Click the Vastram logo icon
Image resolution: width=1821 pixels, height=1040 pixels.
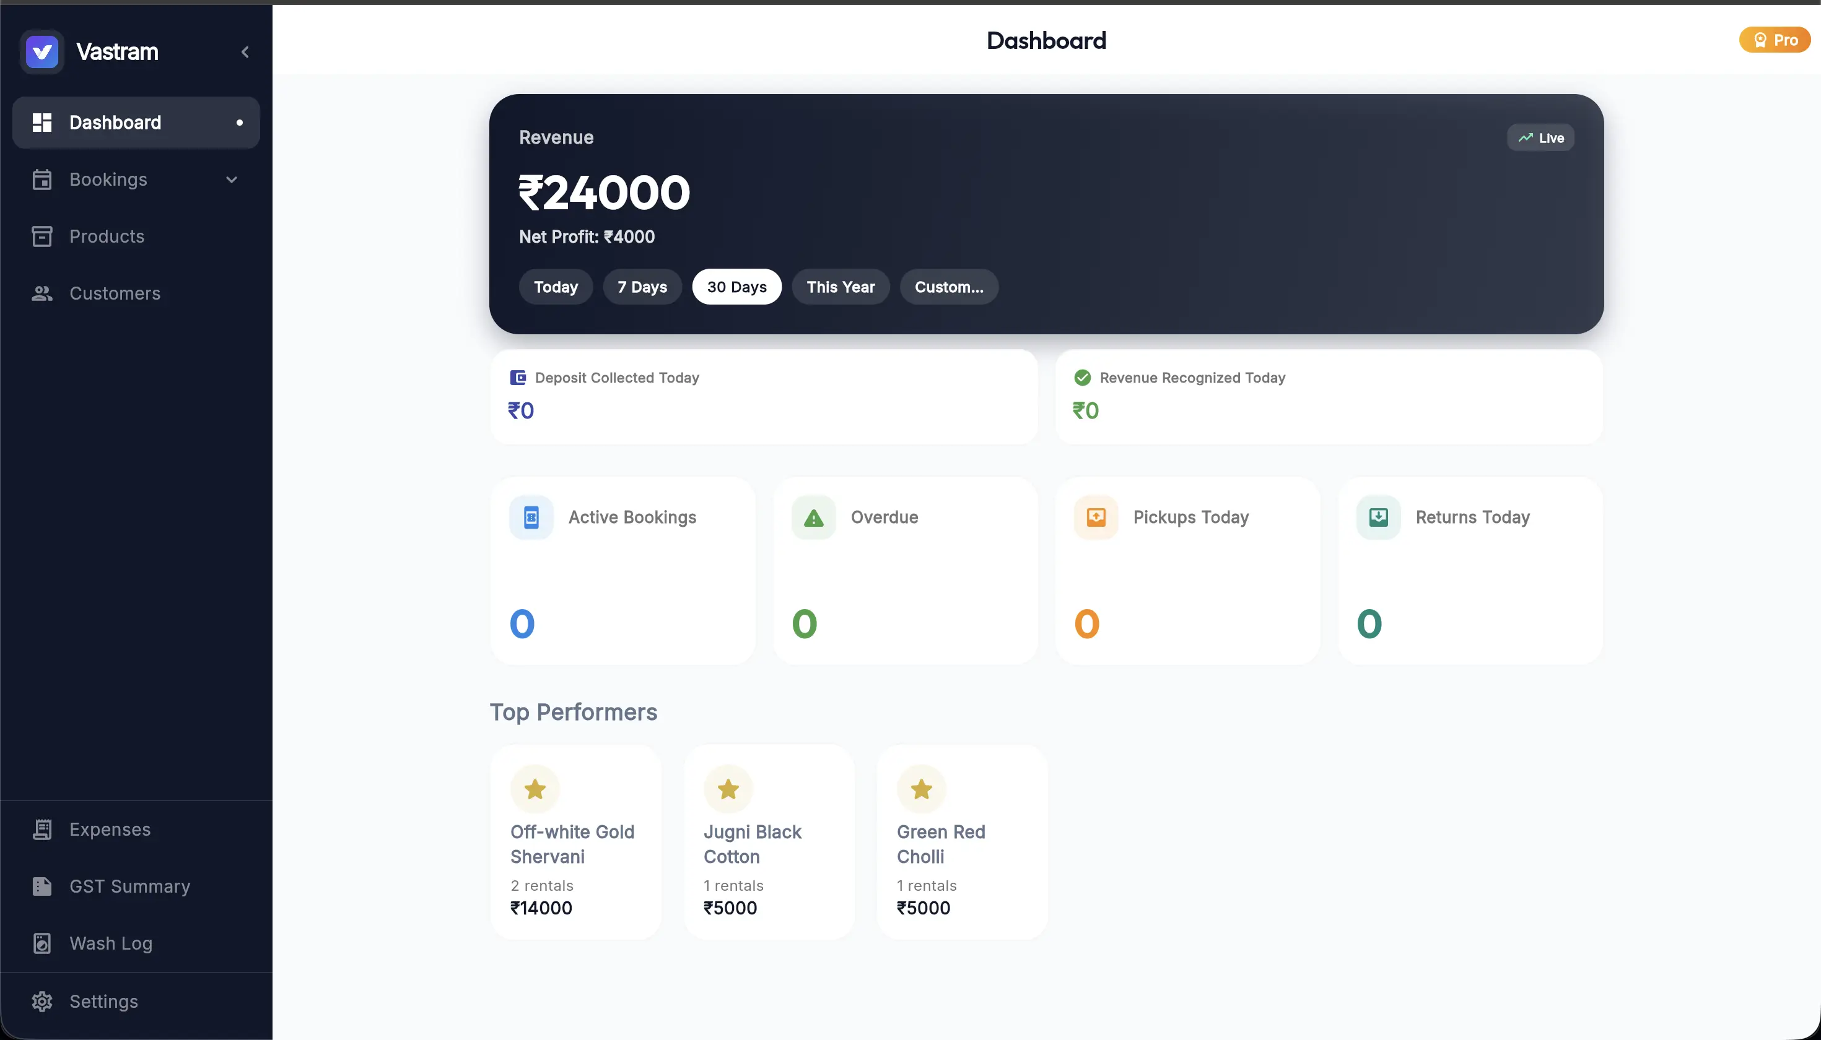42,51
